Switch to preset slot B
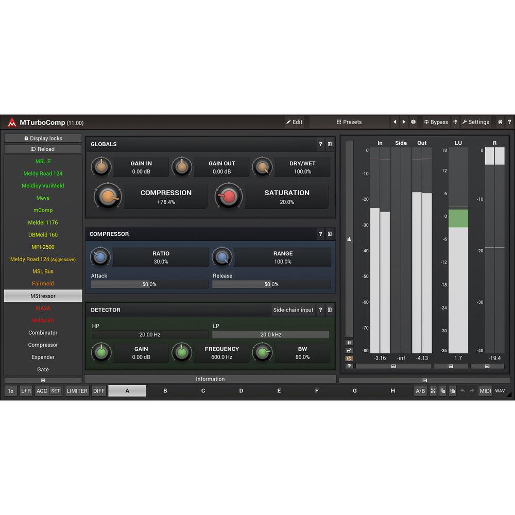515x515 pixels. (165, 391)
